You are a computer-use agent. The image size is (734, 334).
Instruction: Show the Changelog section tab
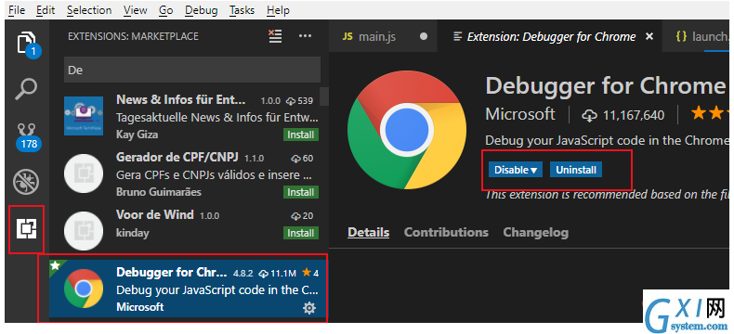click(535, 232)
